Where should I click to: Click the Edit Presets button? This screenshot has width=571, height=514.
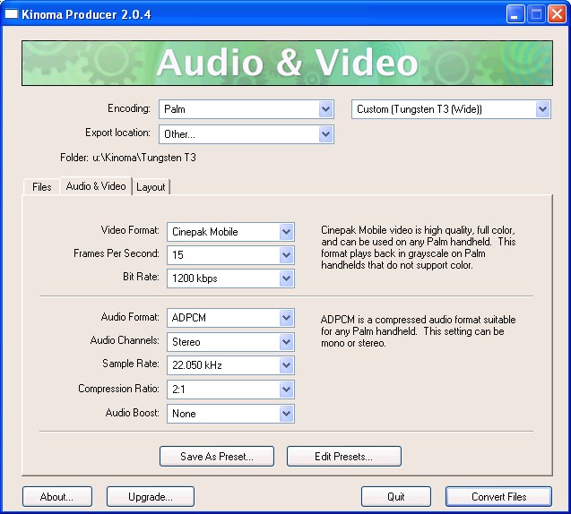(x=343, y=457)
